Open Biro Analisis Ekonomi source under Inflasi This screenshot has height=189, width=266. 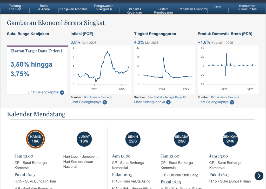98,97
